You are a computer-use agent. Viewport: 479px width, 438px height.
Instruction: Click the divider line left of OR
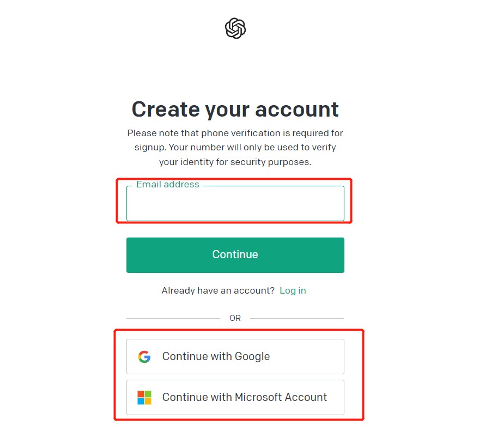(x=173, y=318)
